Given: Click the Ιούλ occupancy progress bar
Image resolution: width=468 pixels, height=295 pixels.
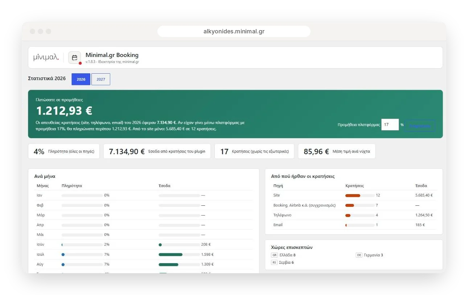Looking at the screenshot, I should click(x=82, y=254).
